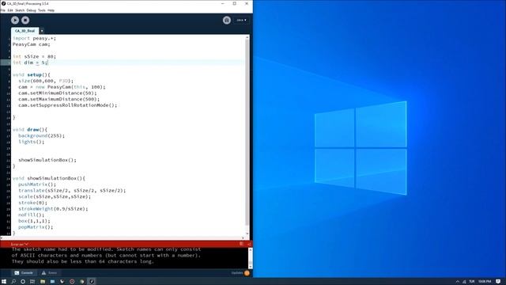Click the 'int dim = 5;' line

coord(30,63)
